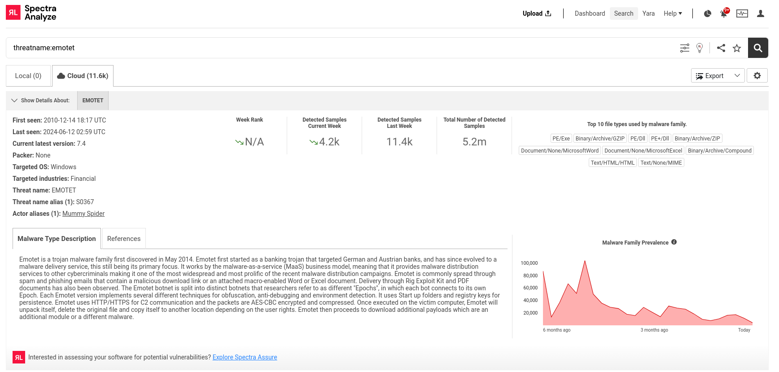The width and height of the screenshot is (779, 372).
Task: Open advanced search filter sliders icon
Action: pyautogui.click(x=685, y=48)
